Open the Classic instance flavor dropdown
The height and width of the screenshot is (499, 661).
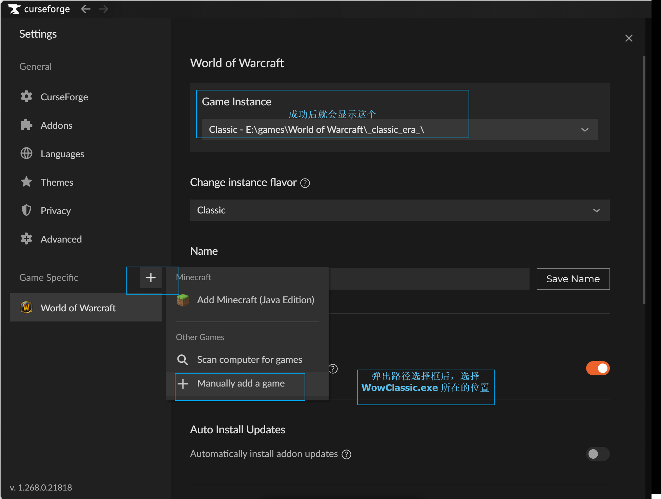click(x=400, y=210)
